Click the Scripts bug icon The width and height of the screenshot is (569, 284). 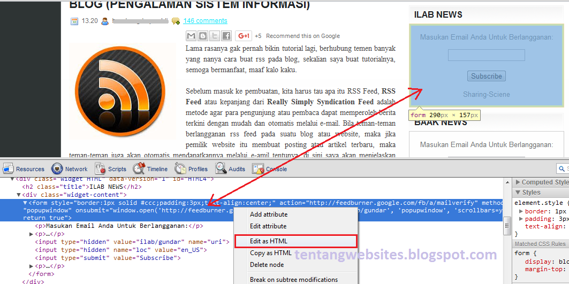click(100, 168)
